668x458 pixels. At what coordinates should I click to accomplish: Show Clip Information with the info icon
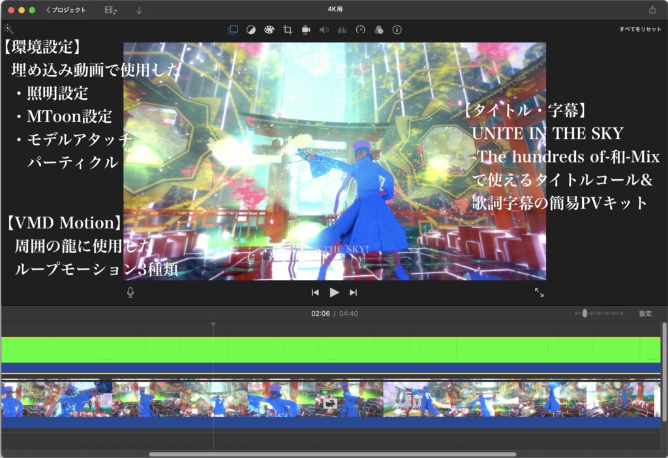[x=396, y=29]
